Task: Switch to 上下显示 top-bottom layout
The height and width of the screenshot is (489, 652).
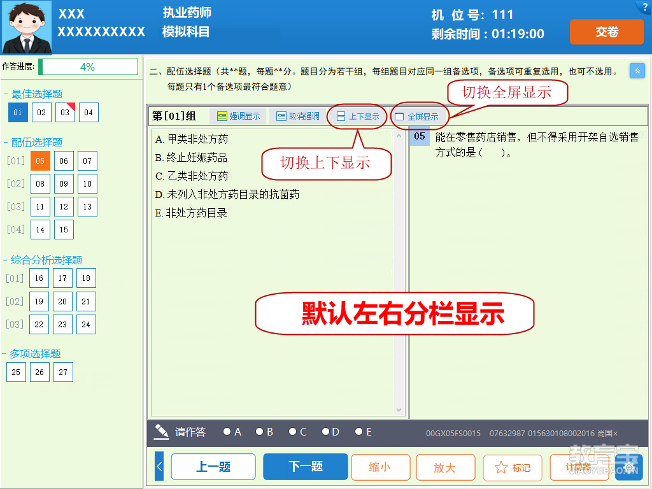Action: coord(357,116)
